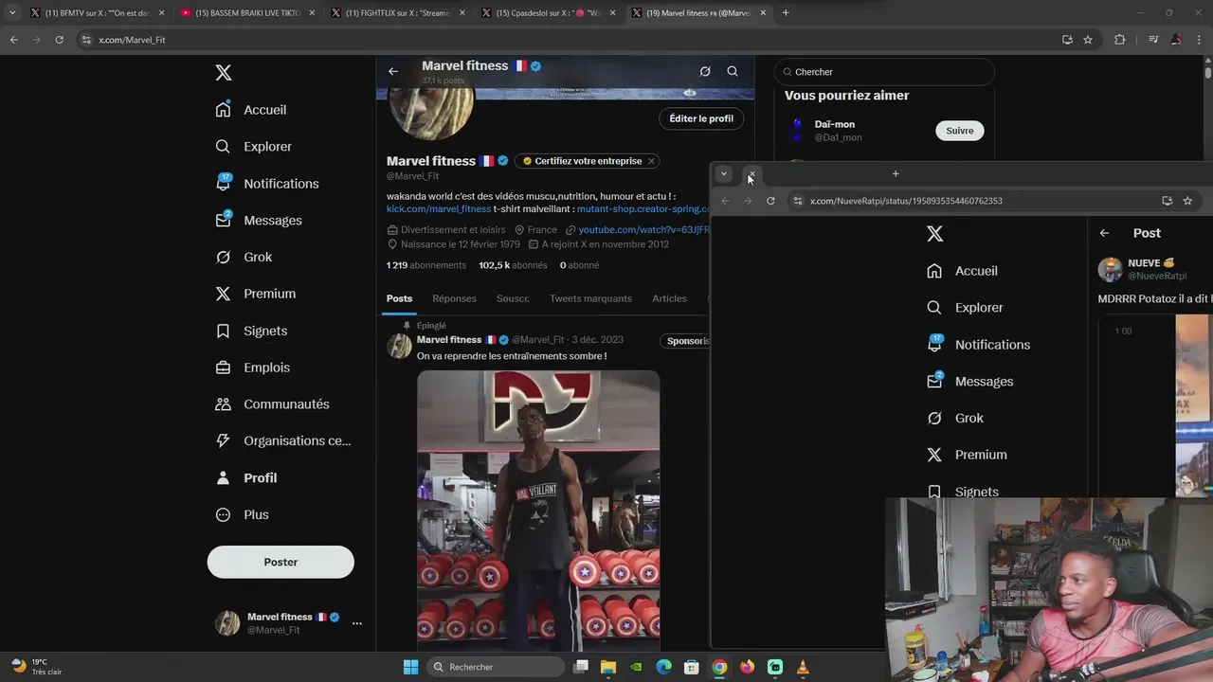Open the mutant-shop.creator-spring link
Image resolution: width=1213 pixels, height=682 pixels.
pos(643,208)
